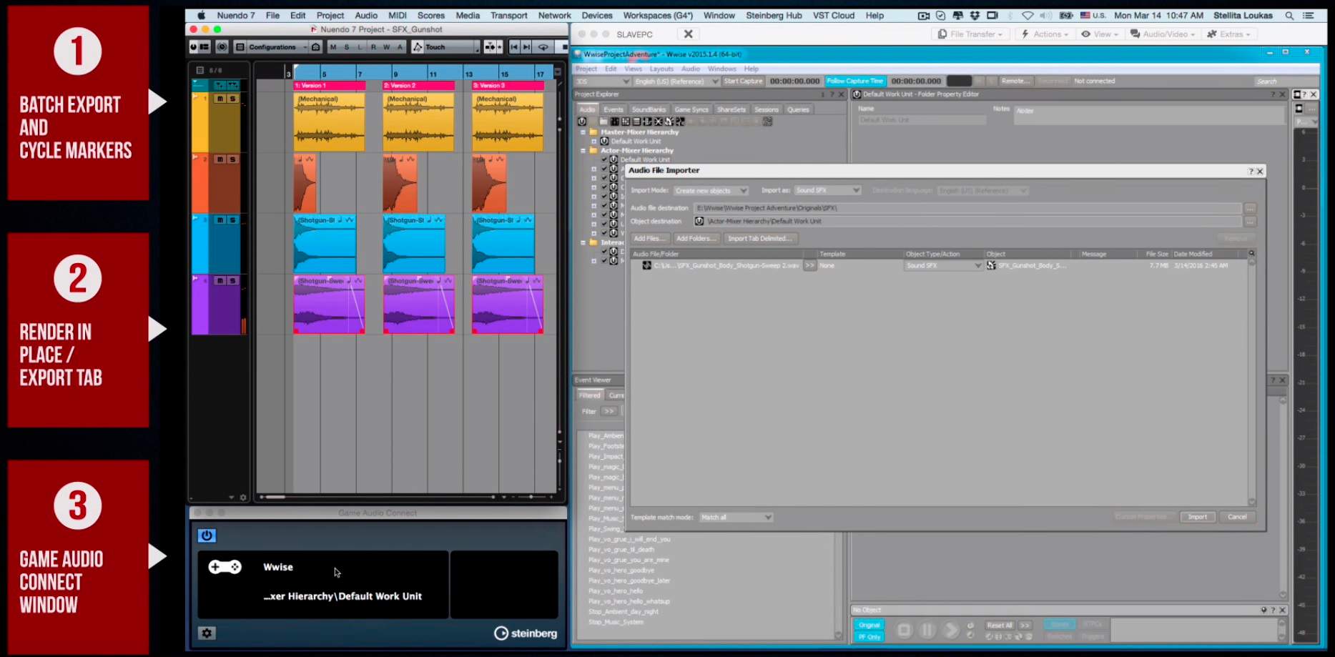
Task: Open Actions dropdown in SLAVEPC window
Action: (x=1045, y=34)
